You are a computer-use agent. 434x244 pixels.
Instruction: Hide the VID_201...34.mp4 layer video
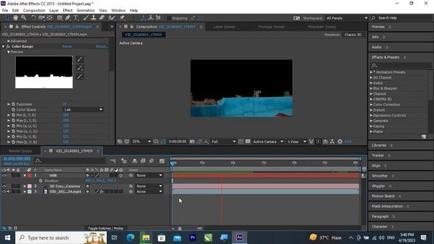[4, 191]
